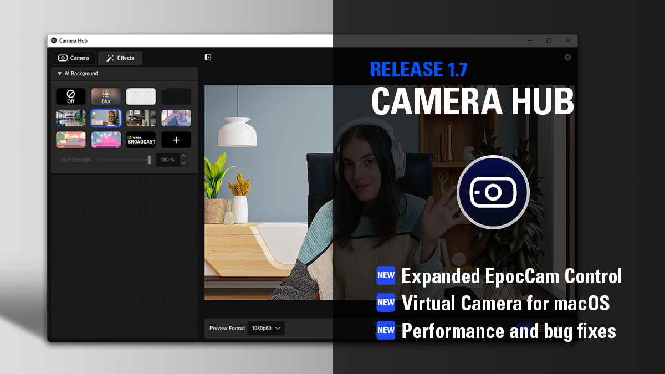This screenshot has height=374, width=665.
Task: Turn off the AI background effect
Action: click(71, 96)
